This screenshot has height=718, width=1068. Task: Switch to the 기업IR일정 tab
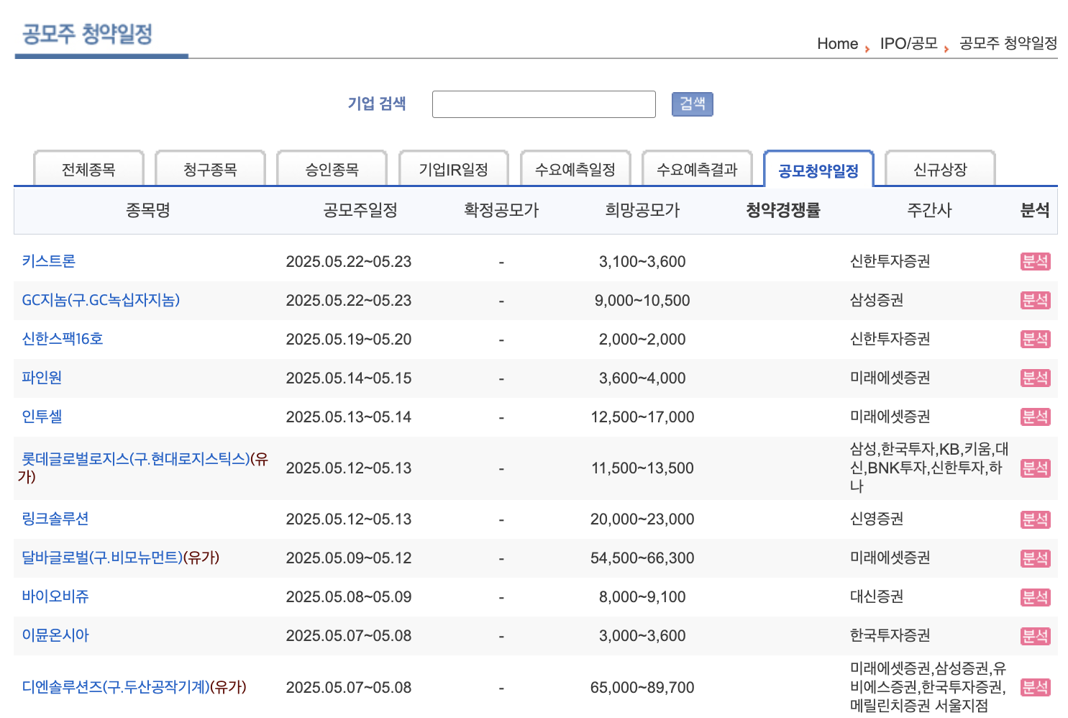pyautogui.click(x=453, y=168)
